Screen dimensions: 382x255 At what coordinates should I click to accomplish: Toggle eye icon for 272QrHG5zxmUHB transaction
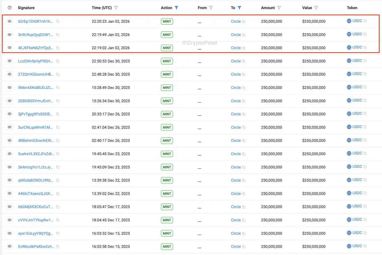[x=10, y=74]
